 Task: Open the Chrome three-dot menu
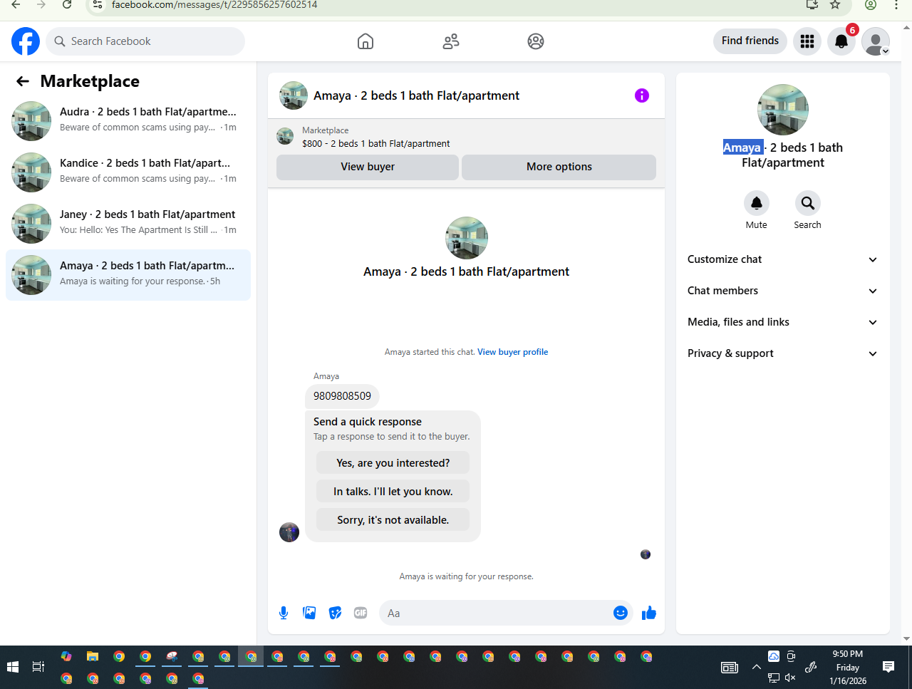point(896,5)
